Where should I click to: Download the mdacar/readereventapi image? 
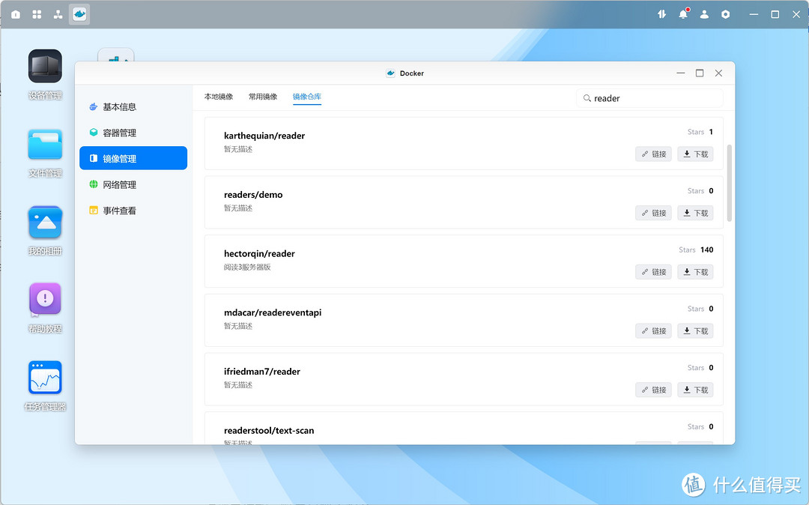[695, 330]
